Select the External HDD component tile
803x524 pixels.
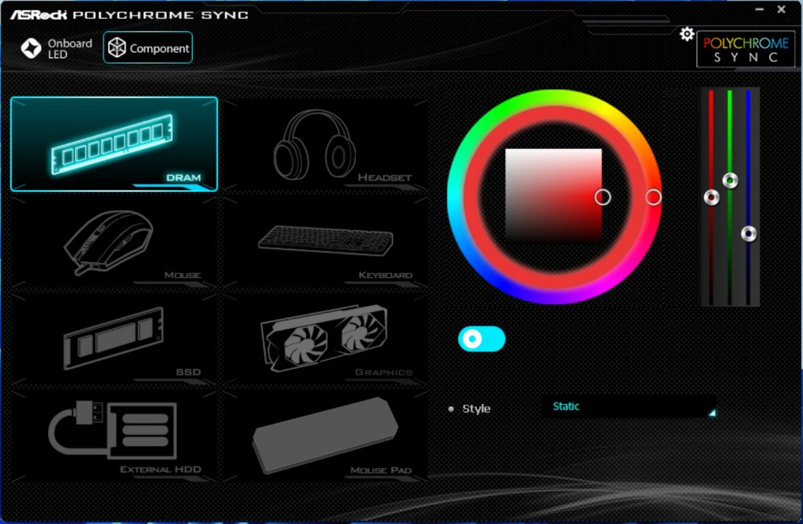(114, 436)
